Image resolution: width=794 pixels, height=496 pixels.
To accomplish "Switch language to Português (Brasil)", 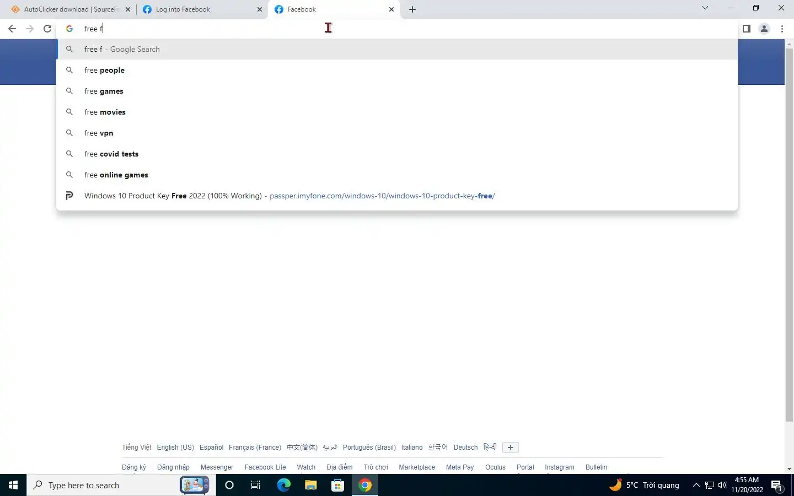I will [369, 448].
